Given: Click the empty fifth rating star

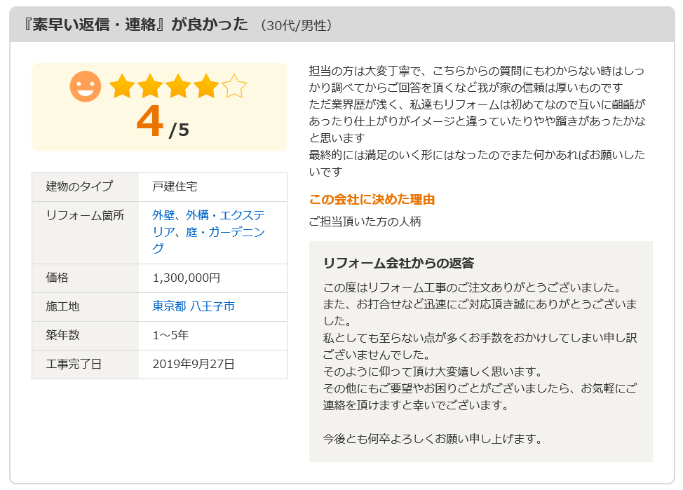Looking at the screenshot, I should click(x=234, y=86).
